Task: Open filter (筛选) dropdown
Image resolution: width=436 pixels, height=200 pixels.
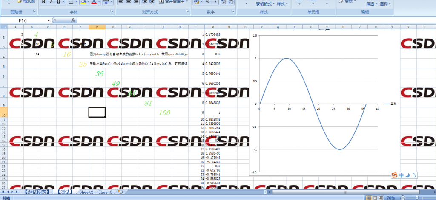Action: [x=371, y=4]
